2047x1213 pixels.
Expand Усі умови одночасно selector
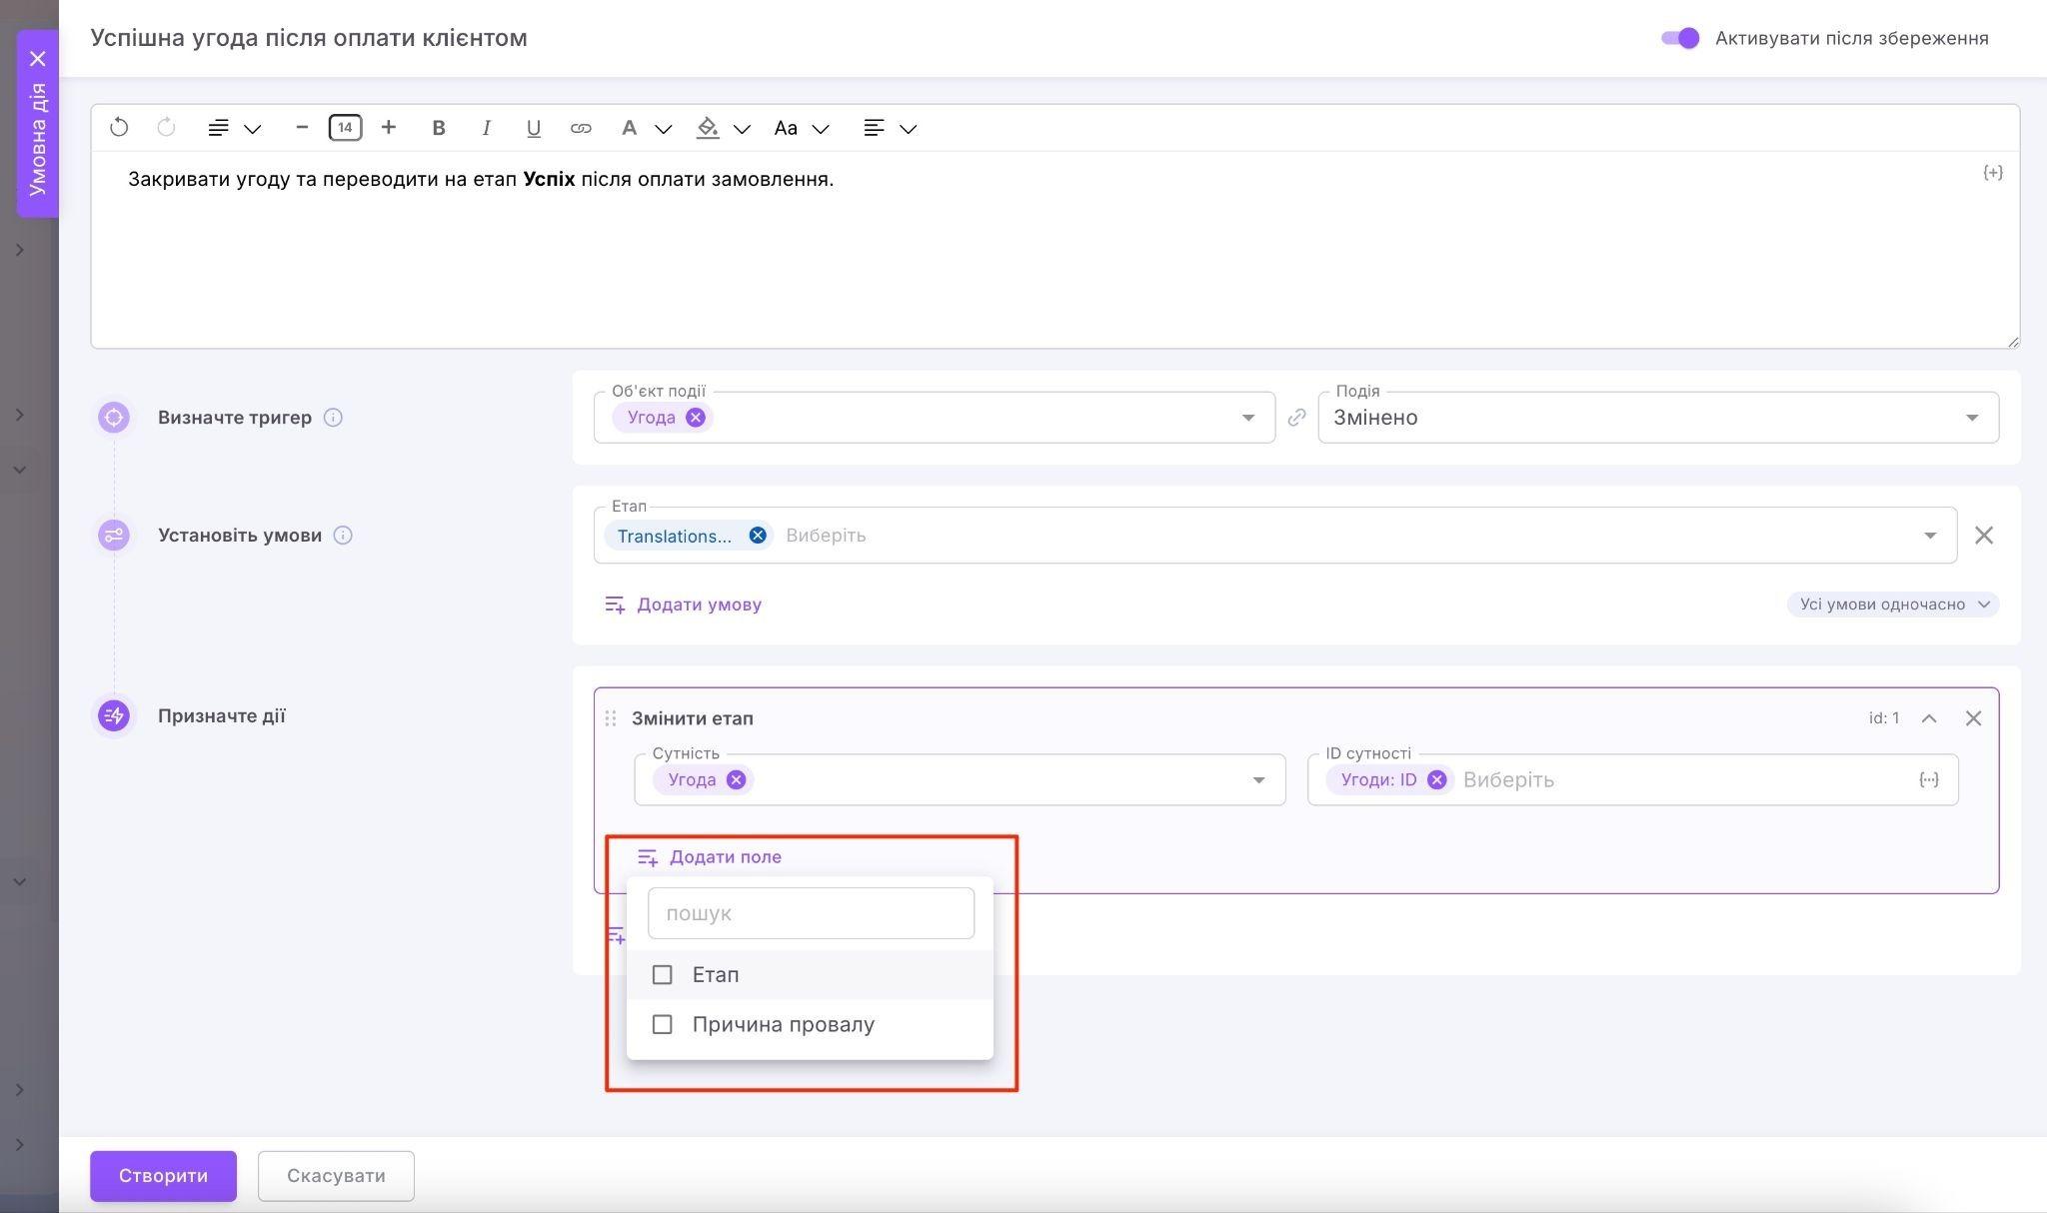[1892, 605]
